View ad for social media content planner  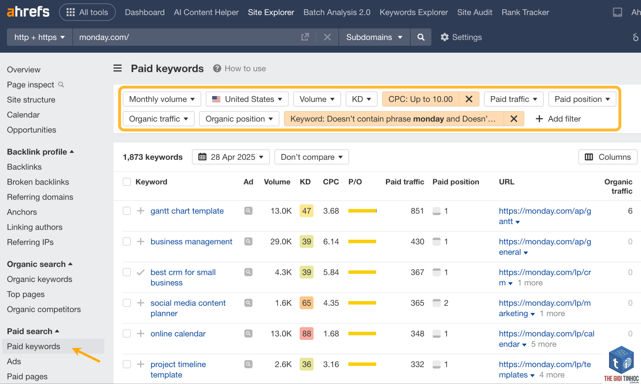tap(248, 303)
